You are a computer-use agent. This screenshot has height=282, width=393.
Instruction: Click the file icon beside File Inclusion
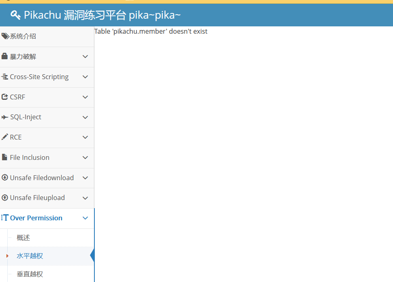pyautogui.click(x=4, y=157)
